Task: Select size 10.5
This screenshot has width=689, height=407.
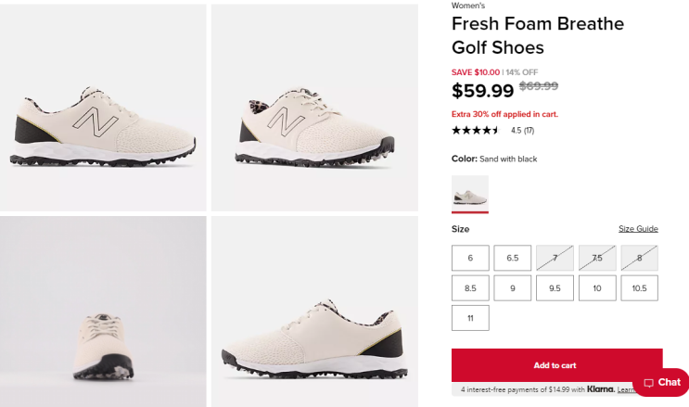Action: 639,288
